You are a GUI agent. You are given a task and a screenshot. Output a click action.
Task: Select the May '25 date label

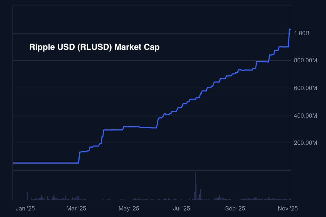coord(129,209)
